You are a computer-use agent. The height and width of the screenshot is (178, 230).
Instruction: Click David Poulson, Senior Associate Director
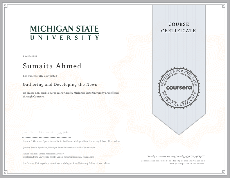tap(44, 154)
